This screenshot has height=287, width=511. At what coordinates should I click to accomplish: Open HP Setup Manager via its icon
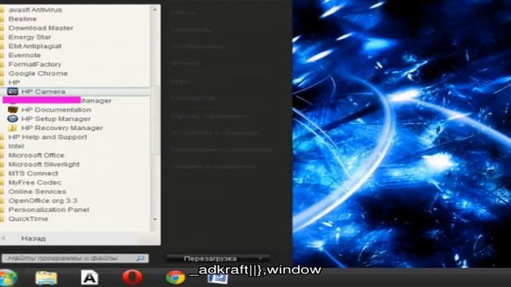pos(13,119)
